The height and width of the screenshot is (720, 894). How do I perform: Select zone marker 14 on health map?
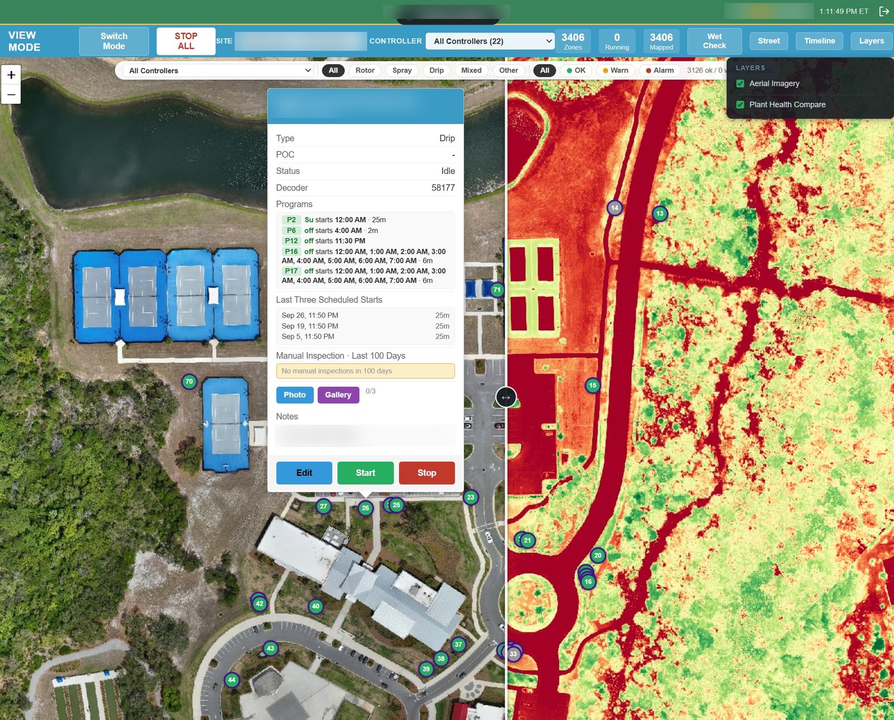[615, 208]
